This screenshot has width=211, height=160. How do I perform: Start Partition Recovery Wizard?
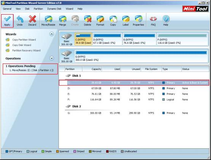(26, 51)
